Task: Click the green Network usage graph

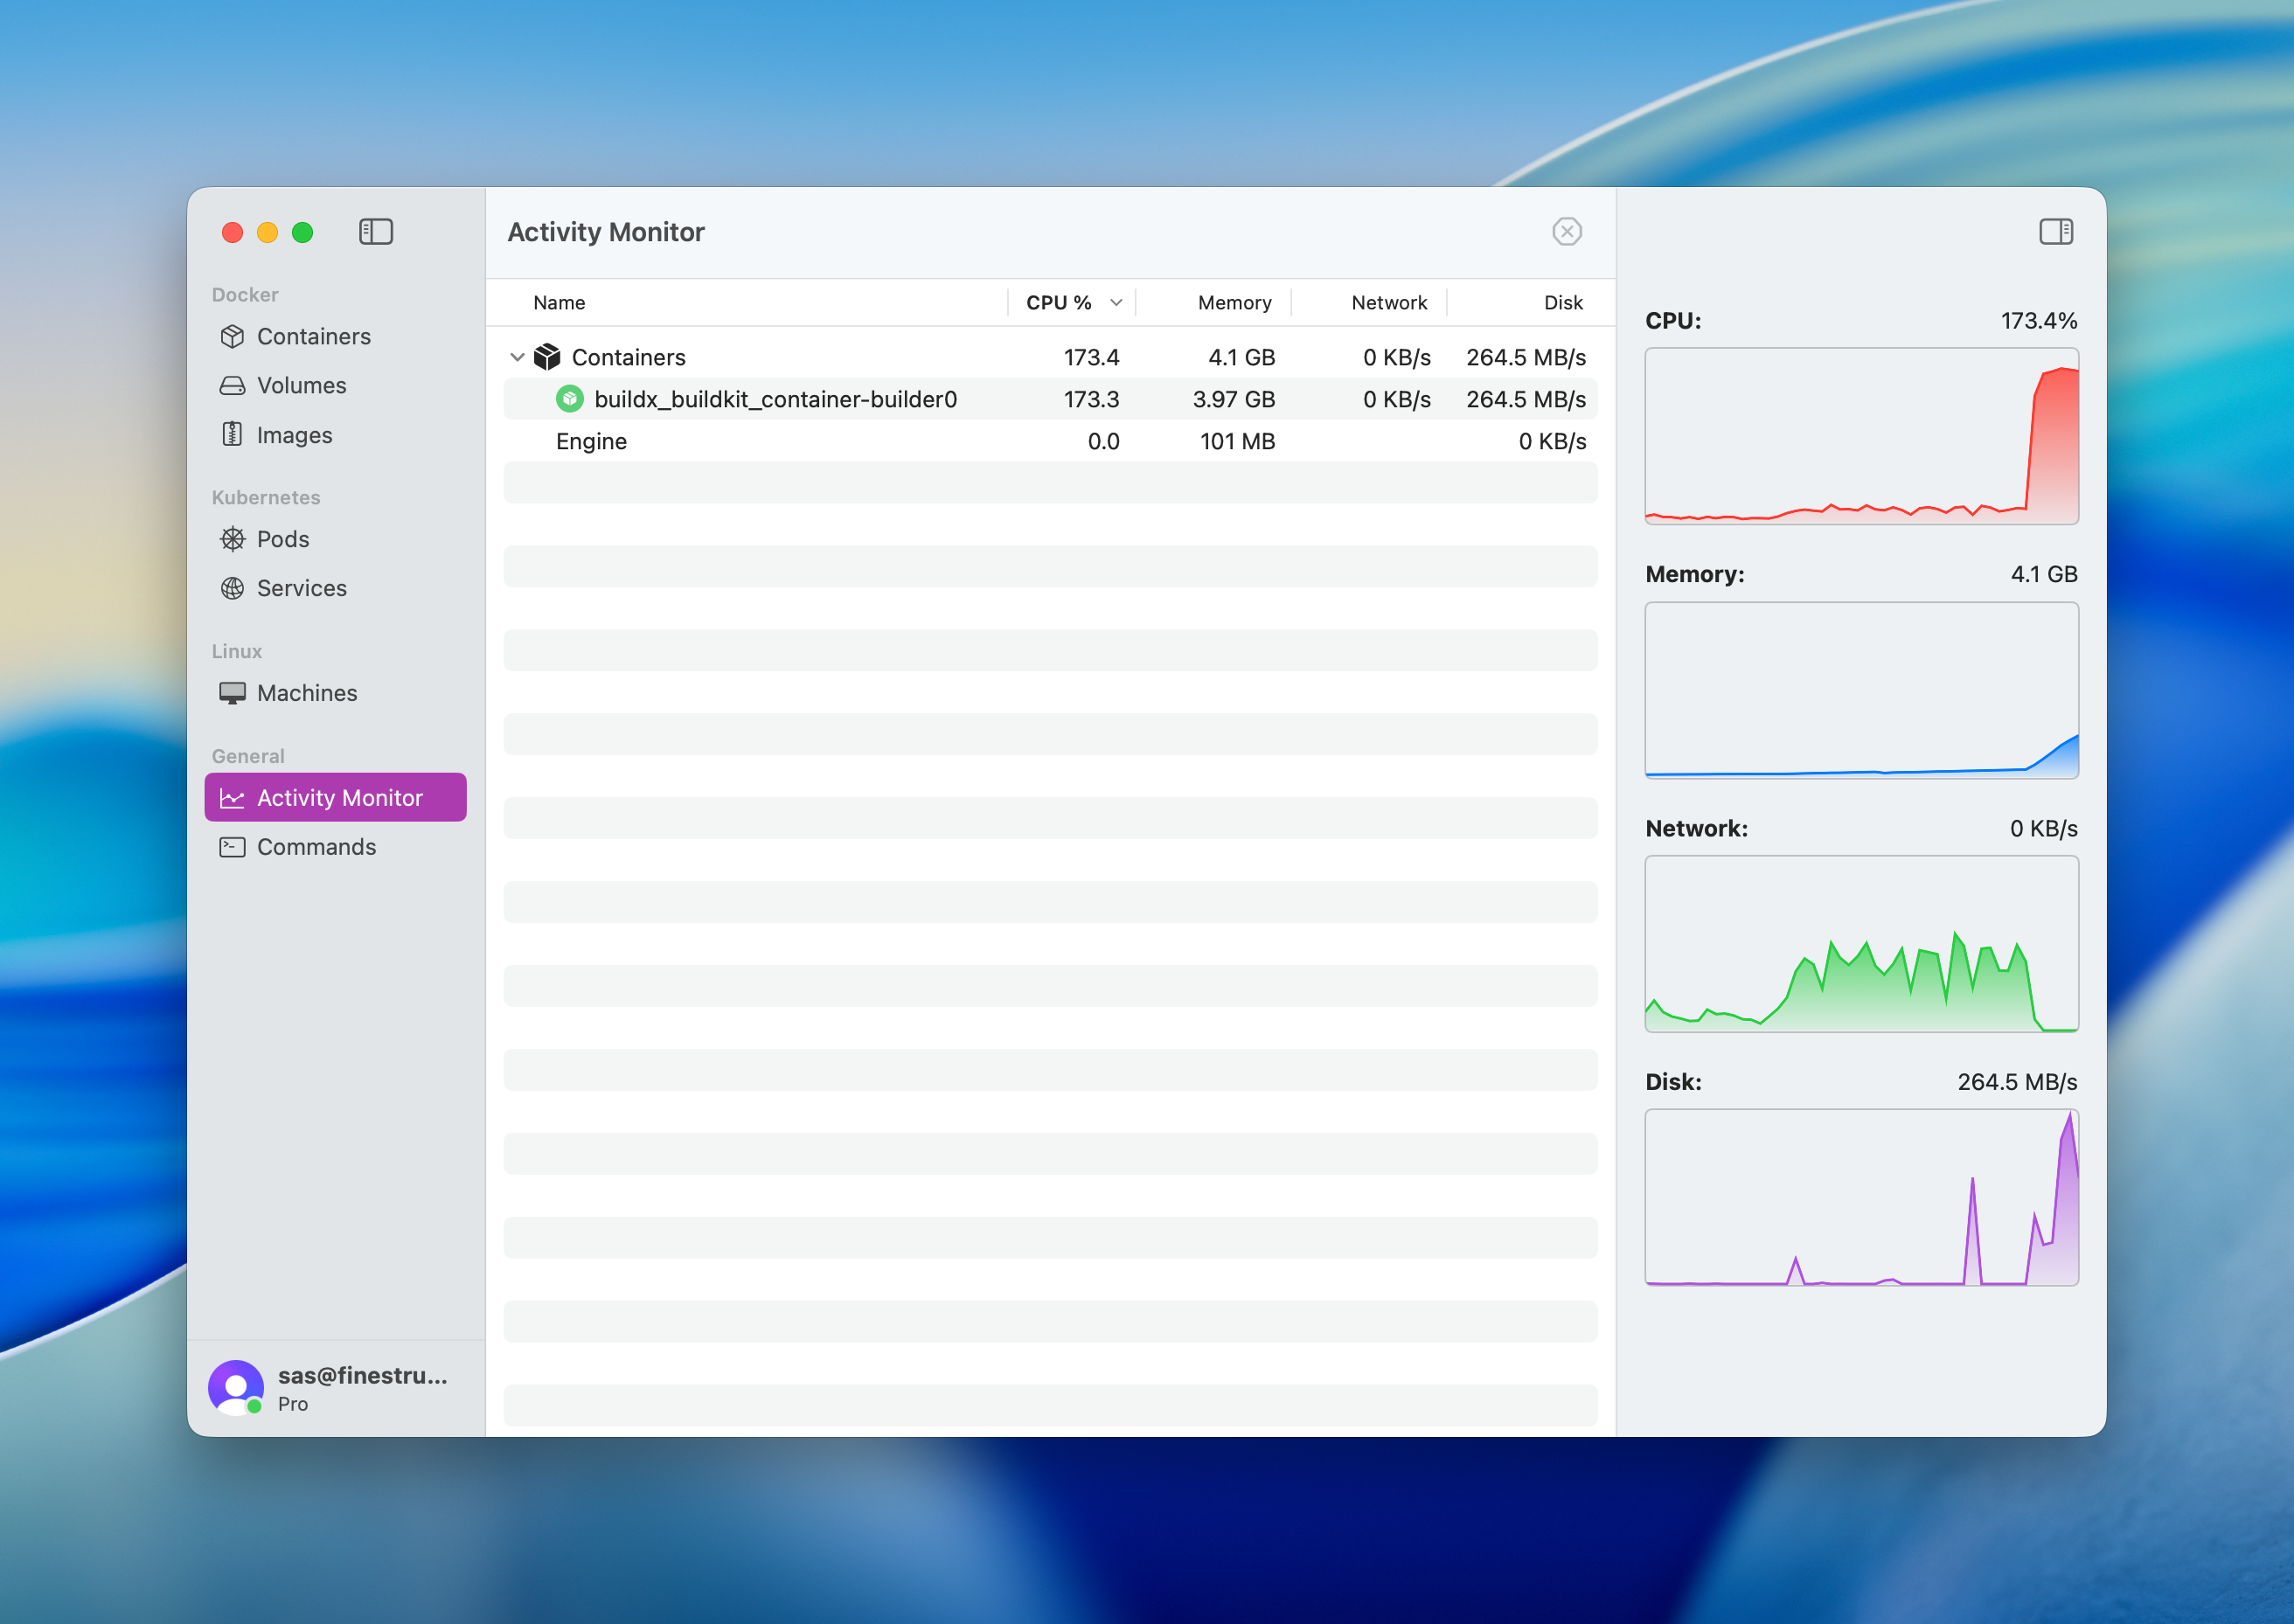Action: [x=1861, y=943]
